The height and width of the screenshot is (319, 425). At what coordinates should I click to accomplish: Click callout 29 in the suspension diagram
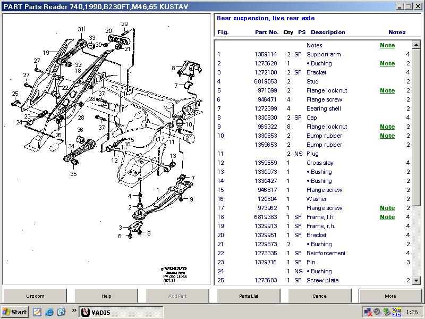(x=124, y=24)
